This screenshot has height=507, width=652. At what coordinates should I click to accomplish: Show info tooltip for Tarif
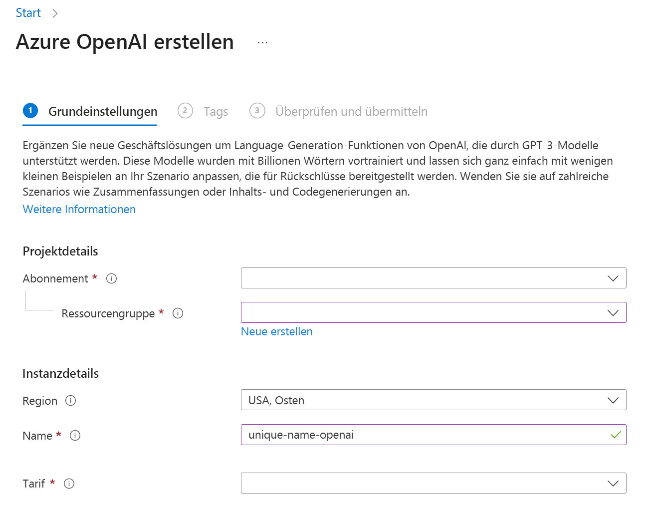pyautogui.click(x=69, y=484)
